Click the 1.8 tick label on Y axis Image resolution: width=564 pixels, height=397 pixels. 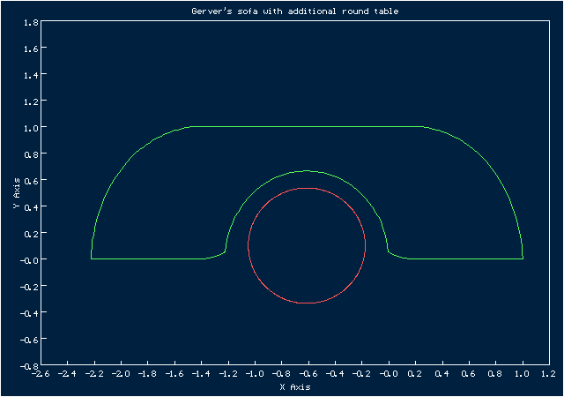tap(31, 23)
